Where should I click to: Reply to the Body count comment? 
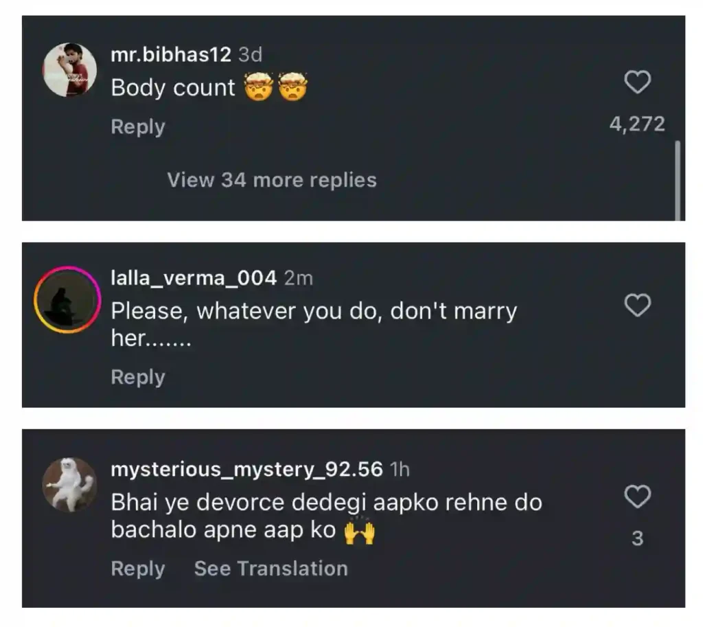138,127
